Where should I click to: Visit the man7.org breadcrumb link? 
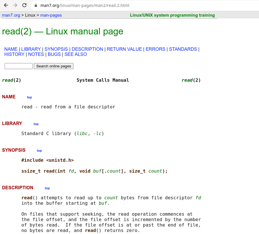[11, 15]
